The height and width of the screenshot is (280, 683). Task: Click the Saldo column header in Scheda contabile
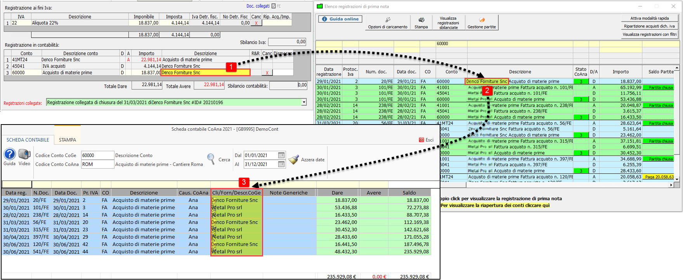(409, 193)
